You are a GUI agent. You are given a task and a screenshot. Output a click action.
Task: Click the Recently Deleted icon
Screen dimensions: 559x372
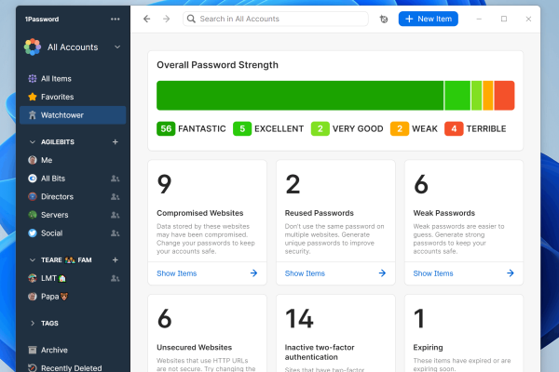coord(33,367)
